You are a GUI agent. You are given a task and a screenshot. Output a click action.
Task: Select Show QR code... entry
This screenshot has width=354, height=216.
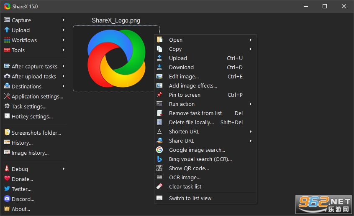point(205,168)
